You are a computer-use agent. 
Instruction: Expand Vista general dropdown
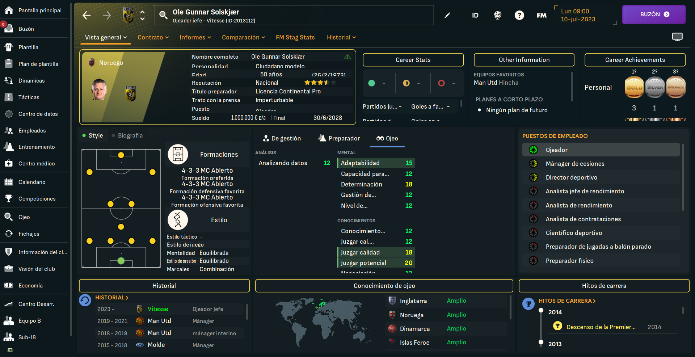(106, 37)
